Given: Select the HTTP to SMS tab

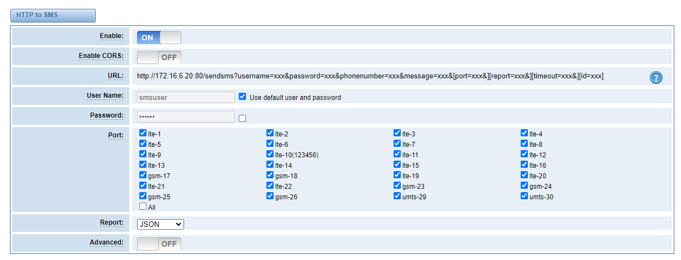Looking at the screenshot, I should [x=53, y=15].
